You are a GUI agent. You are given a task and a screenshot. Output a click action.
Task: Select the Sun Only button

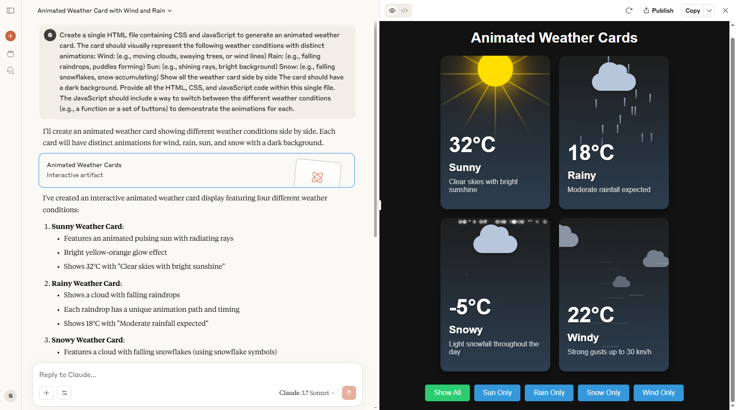click(497, 393)
